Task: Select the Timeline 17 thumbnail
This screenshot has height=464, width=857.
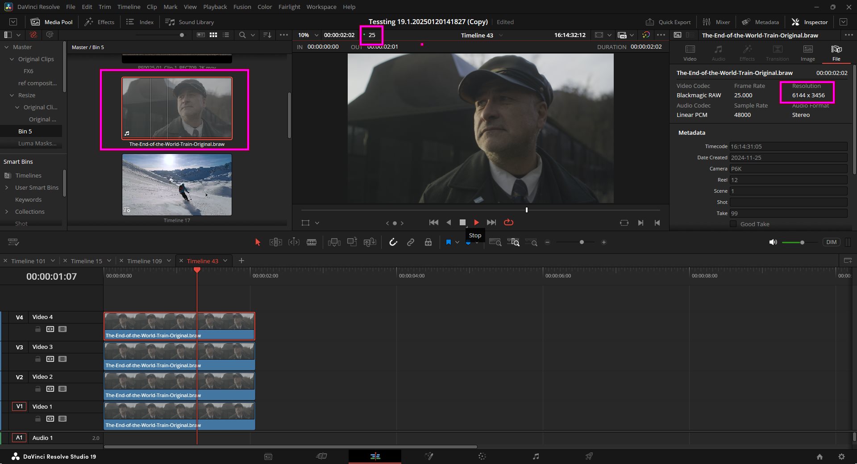Action: [x=177, y=185]
